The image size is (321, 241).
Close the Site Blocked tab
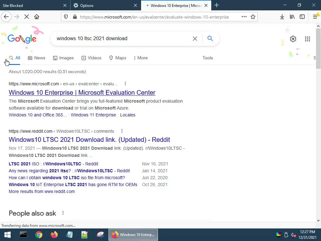[65, 6]
